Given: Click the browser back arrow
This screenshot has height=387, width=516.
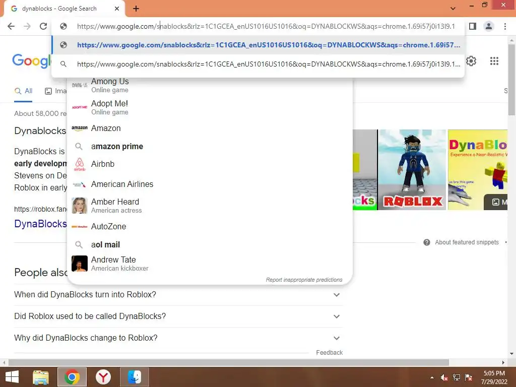Looking at the screenshot, I should [x=11, y=26].
